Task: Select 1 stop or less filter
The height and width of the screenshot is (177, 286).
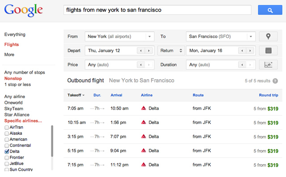Action: (17, 84)
